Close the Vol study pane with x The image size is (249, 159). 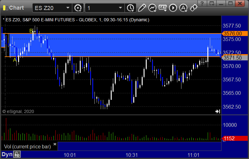point(55,144)
